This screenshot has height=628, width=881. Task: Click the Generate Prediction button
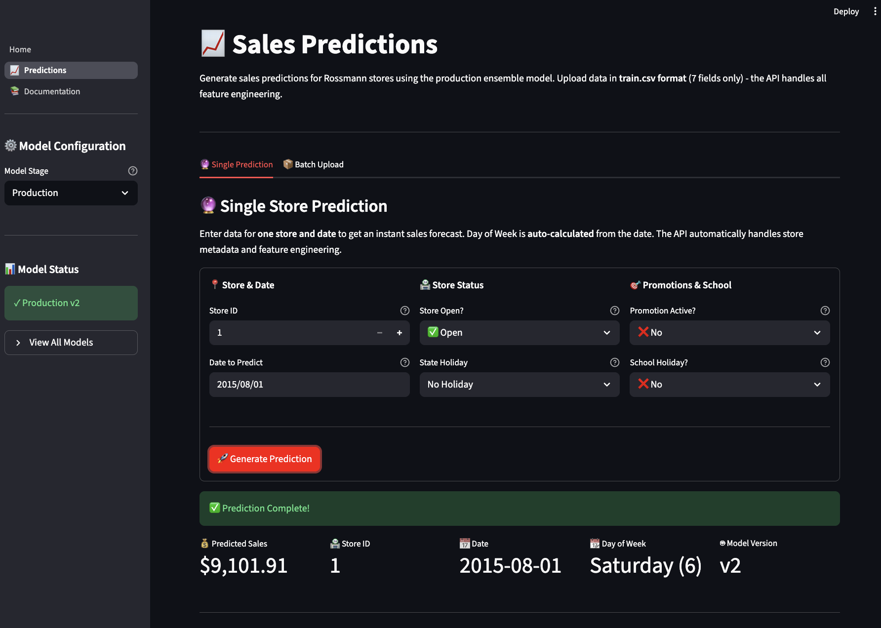(x=265, y=459)
